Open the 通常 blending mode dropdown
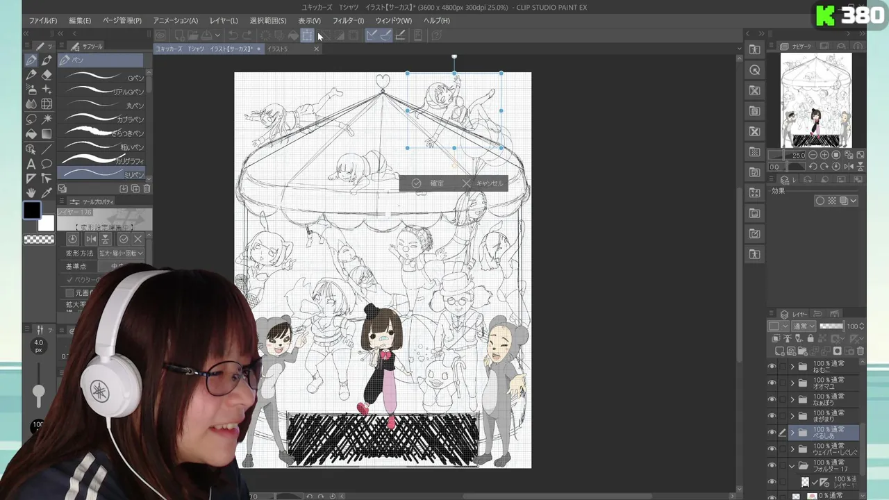Screen dimensions: 889x500 coord(804,326)
